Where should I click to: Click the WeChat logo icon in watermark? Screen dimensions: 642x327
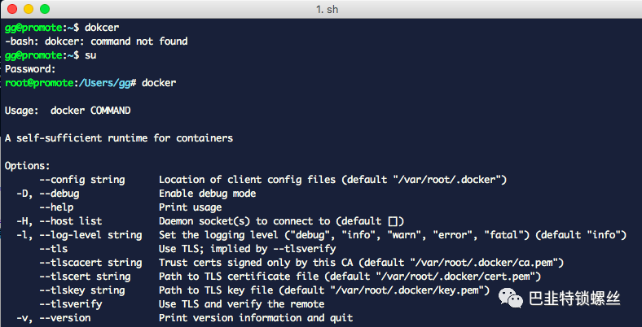[511, 298]
